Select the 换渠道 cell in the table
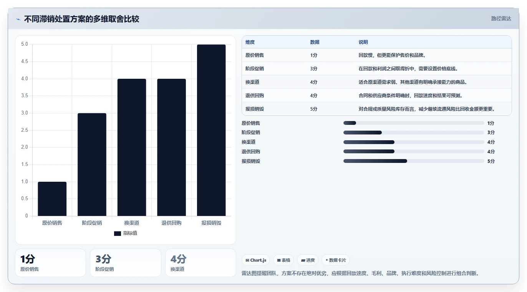The image size is (527, 292). click(x=252, y=82)
